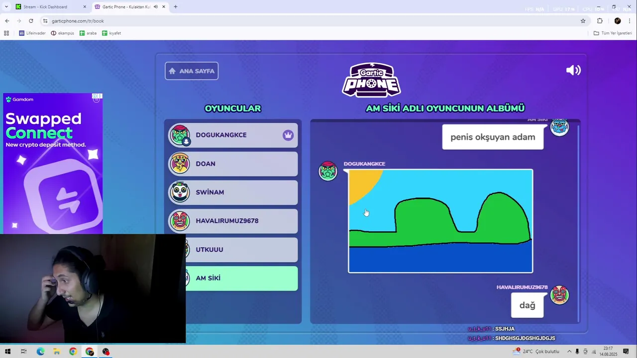This screenshot has width=637, height=358.
Task: Open the ekampüs bookmark
Action: pos(62,33)
